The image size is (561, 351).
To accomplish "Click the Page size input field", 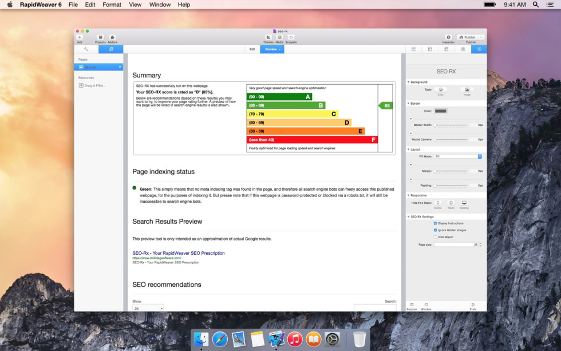I will click(456, 244).
